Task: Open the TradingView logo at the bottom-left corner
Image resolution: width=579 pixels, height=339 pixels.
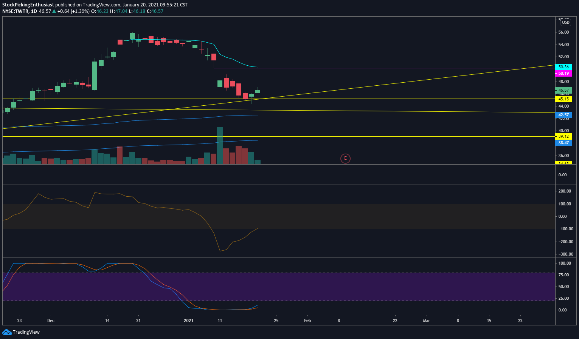Action: click(21, 332)
